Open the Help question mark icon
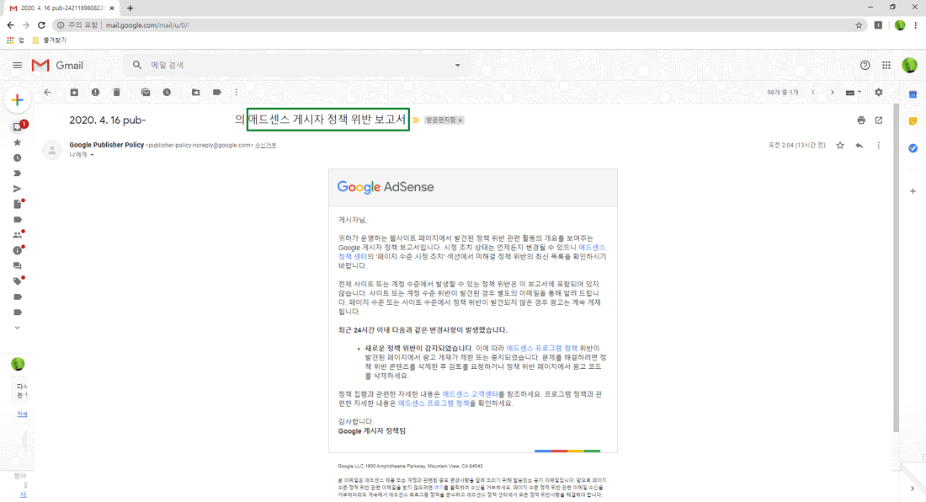The width and height of the screenshot is (926, 502). click(865, 65)
